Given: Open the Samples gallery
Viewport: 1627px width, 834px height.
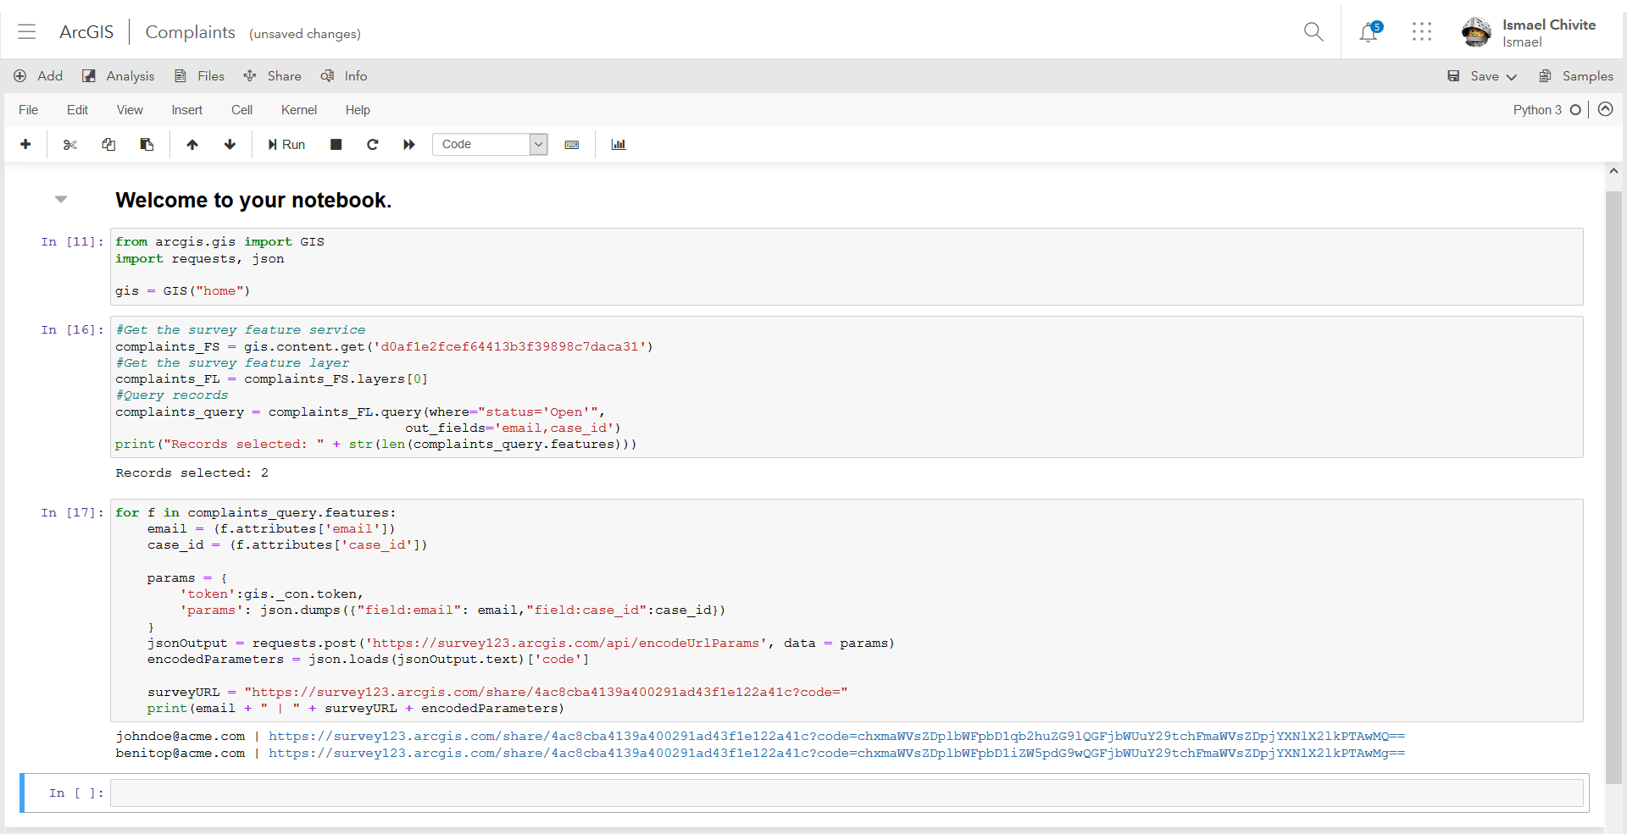Looking at the screenshot, I should (x=1576, y=76).
